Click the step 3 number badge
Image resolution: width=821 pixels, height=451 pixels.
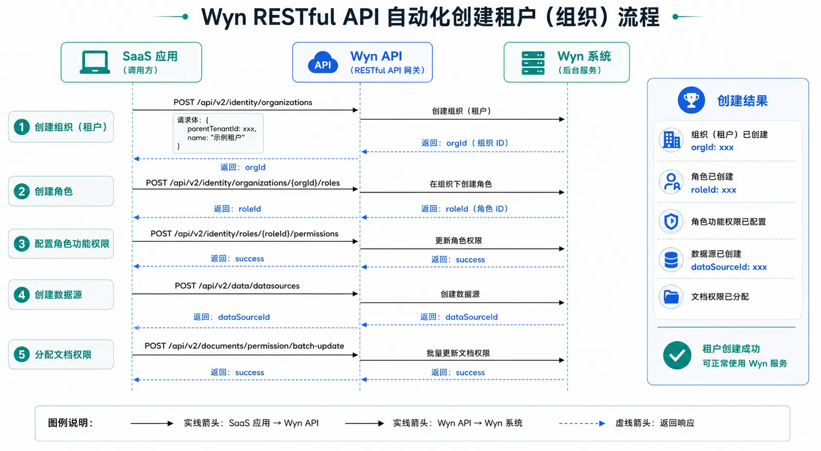(x=21, y=243)
